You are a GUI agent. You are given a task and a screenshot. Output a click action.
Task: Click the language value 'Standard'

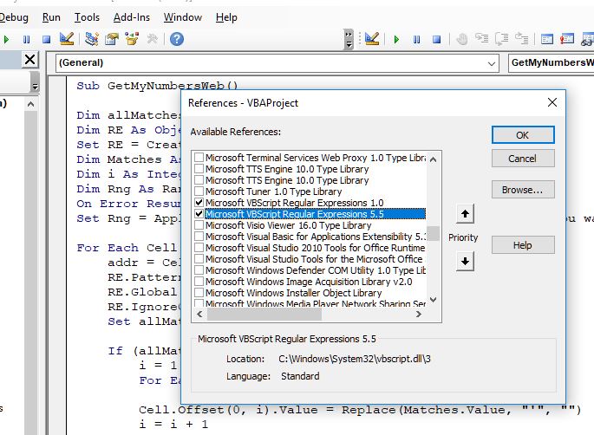pos(300,376)
